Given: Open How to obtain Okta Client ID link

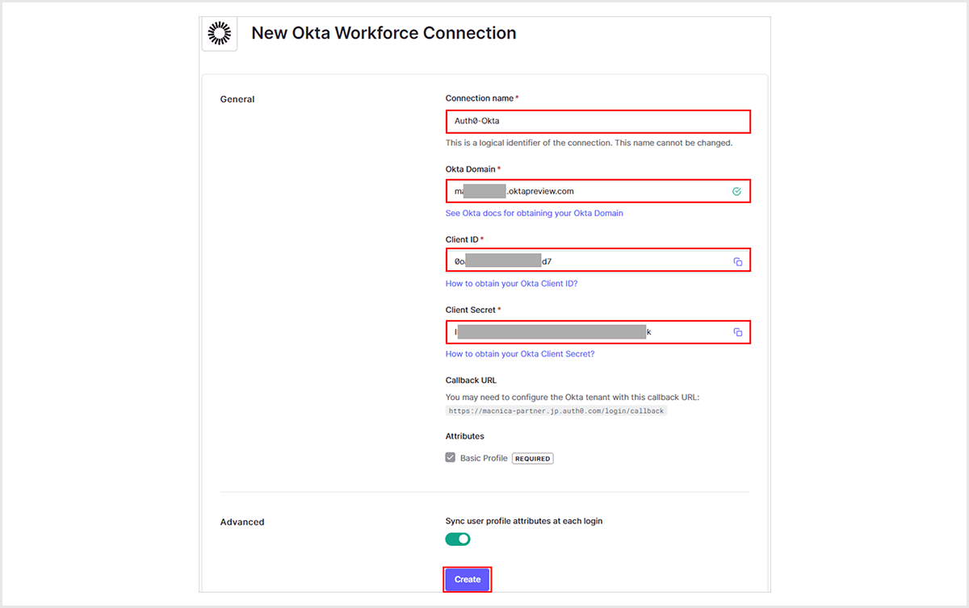Looking at the screenshot, I should point(511,284).
